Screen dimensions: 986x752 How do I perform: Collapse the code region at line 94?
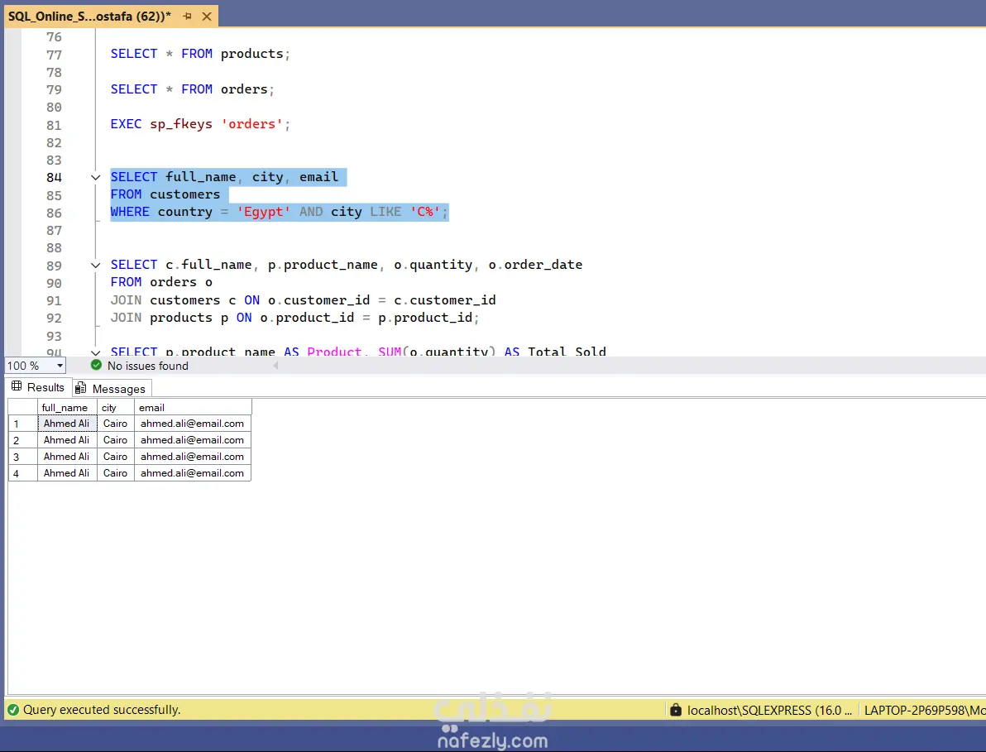(x=94, y=351)
